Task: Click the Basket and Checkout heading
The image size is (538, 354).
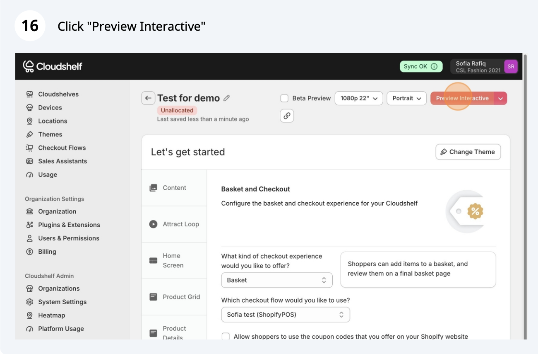Action: [256, 189]
